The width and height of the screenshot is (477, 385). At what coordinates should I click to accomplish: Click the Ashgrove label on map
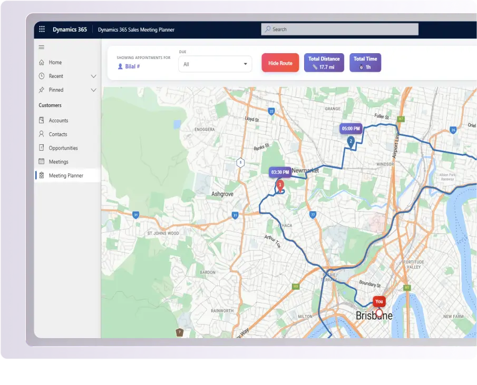pyautogui.click(x=222, y=194)
